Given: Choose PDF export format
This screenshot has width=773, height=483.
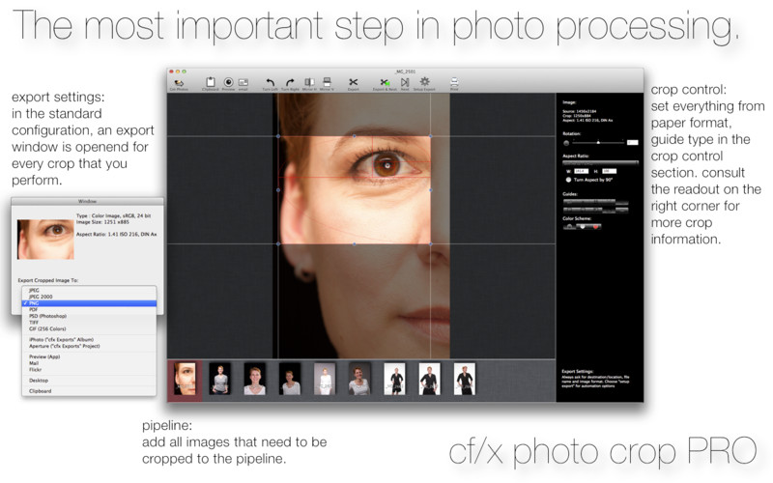Looking at the screenshot, I should pyautogui.click(x=89, y=309).
